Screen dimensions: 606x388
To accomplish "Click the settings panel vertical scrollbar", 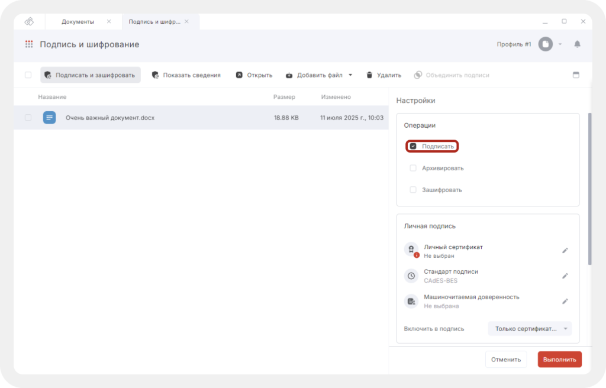I will tap(589, 189).
